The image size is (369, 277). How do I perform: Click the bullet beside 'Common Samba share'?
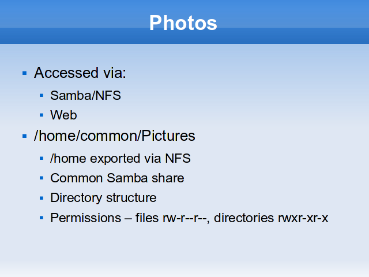click(x=42, y=178)
